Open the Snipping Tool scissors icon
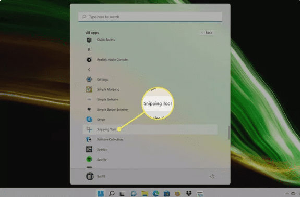The image size is (301, 197). click(x=89, y=129)
